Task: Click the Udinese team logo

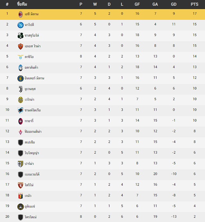Action: pyautogui.click(x=20, y=207)
